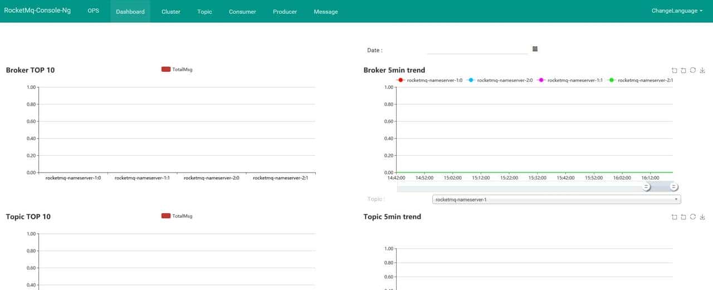This screenshot has width=713, height=290.
Task: Restore the Topic 5min trend chart
Action: (x=692, y=217)
